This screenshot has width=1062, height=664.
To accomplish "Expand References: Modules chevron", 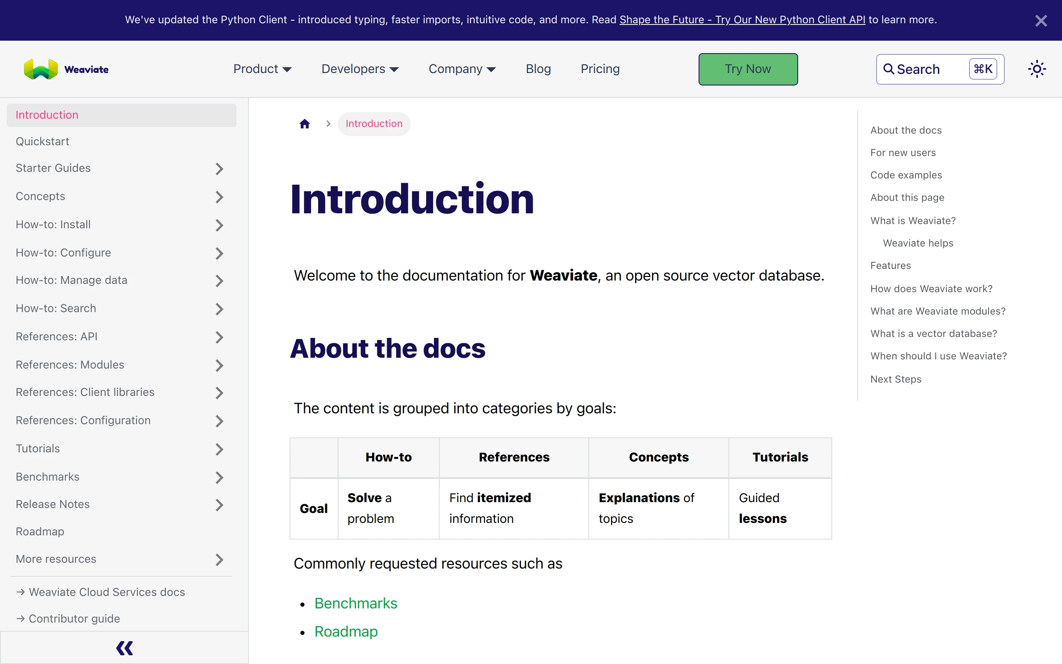I will point(219,365).
